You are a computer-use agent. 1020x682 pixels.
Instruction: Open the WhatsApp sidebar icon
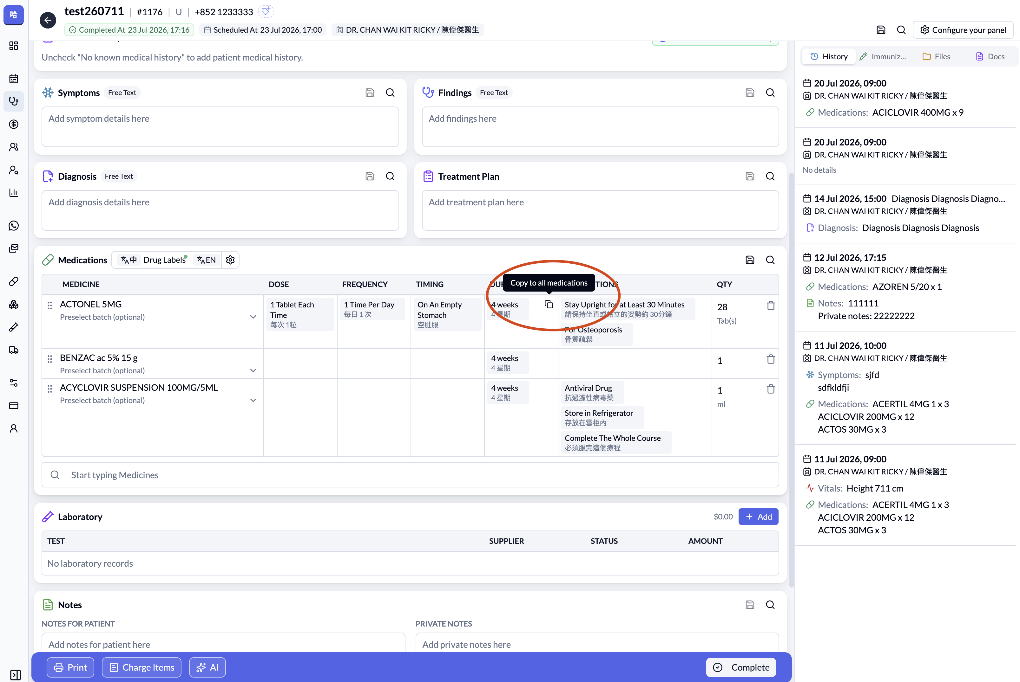[14, 226]
